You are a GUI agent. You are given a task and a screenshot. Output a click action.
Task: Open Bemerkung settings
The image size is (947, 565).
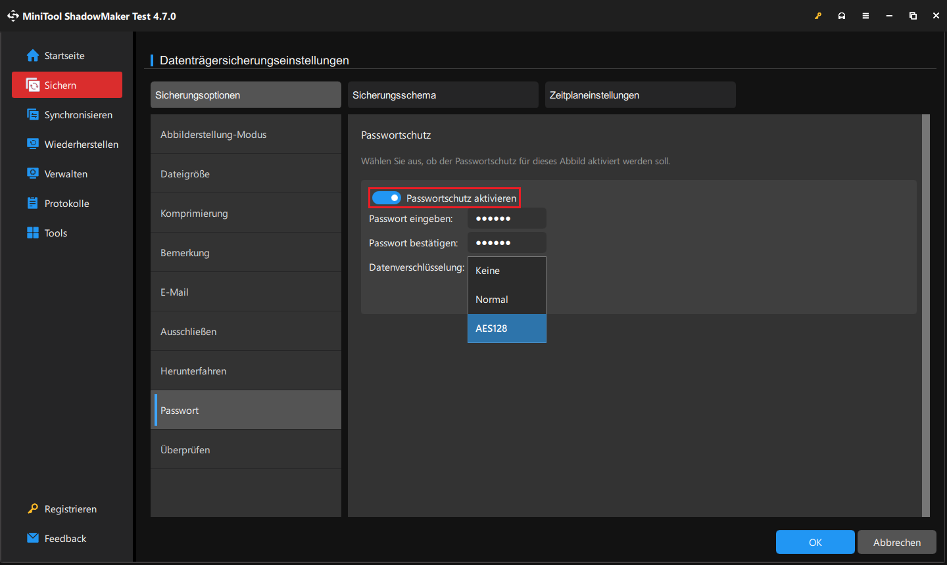(246, 252)
